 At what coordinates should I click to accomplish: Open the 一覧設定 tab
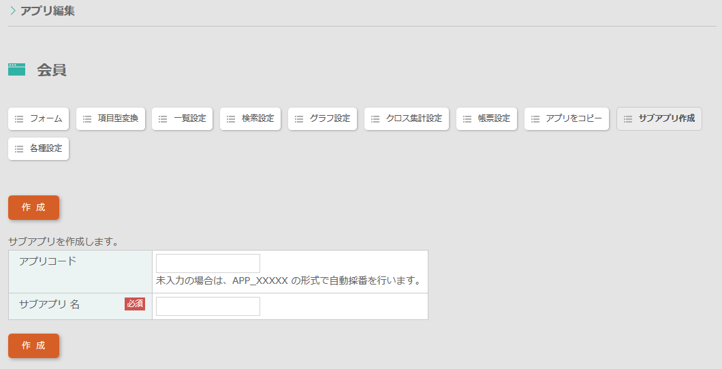pos(182,118)
